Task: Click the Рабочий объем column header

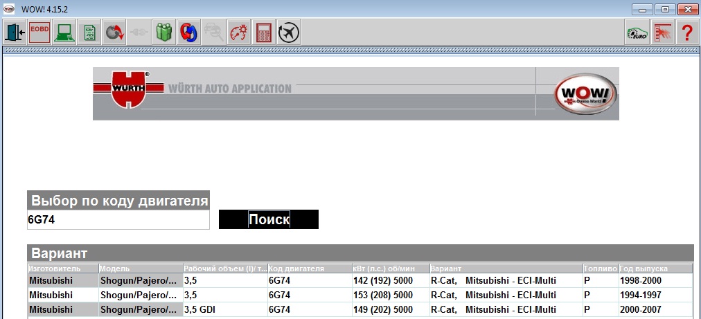Action: [225, 268]
